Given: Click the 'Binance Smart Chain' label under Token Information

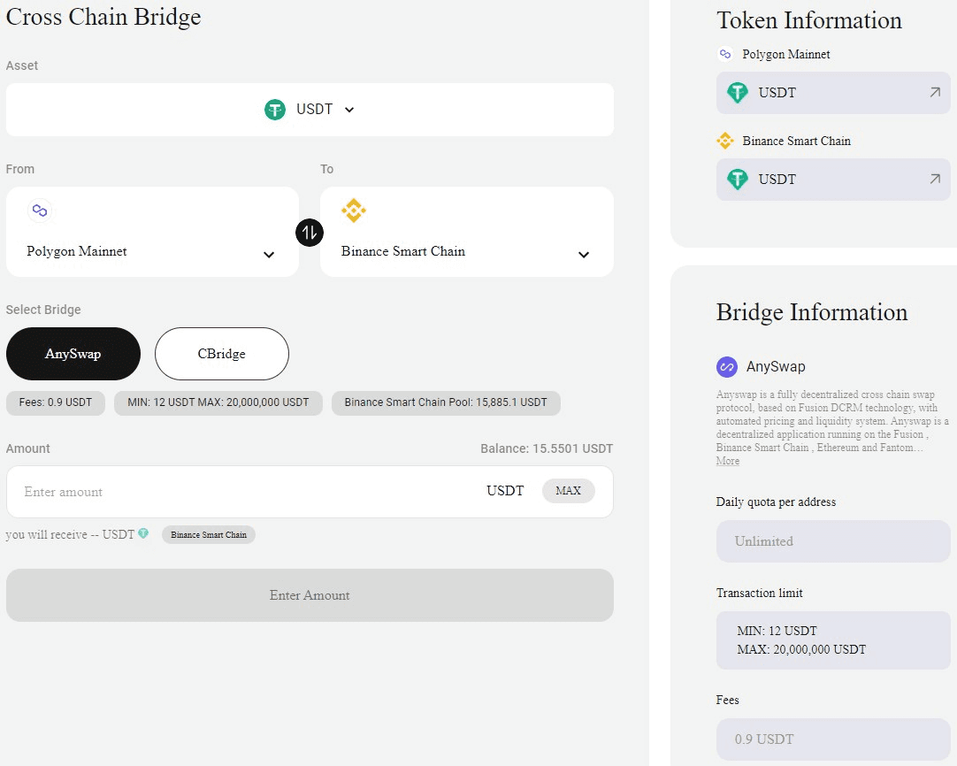Looking at the screenshot, I should coord(797,141).
